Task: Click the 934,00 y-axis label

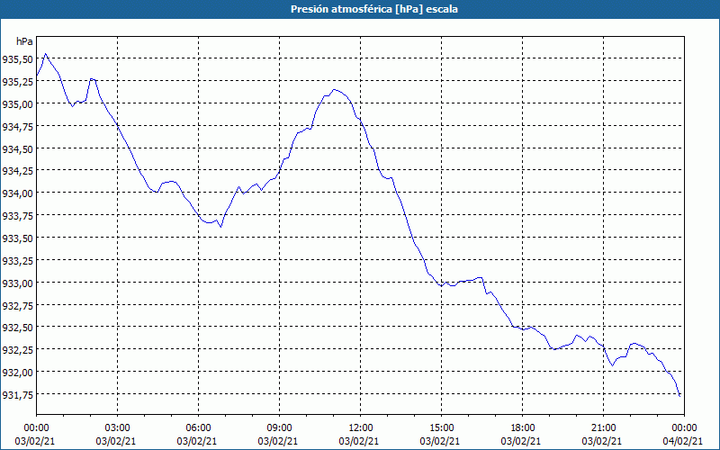Action: (x=17, y=193)
